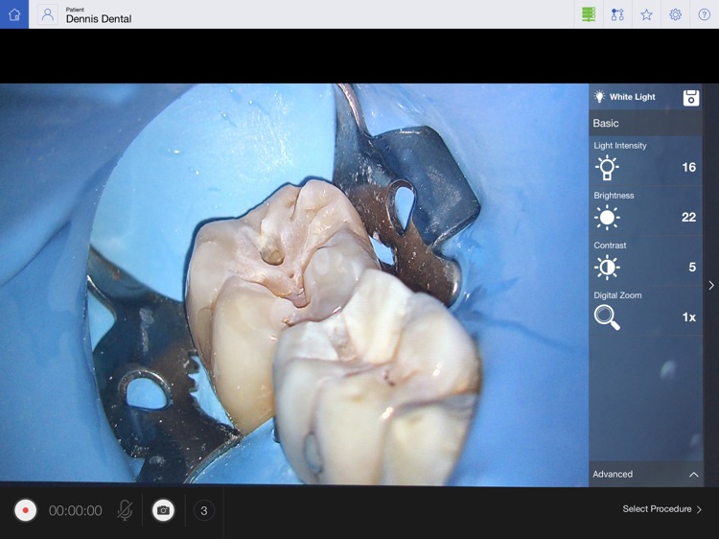The height and width of the screenshot is (539, 719).
Task: Collapse the side panel with right chevron
Action: [710, 286]
